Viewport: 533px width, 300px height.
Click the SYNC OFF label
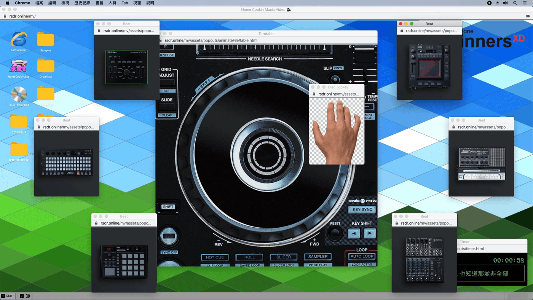[x=169, y=252]
